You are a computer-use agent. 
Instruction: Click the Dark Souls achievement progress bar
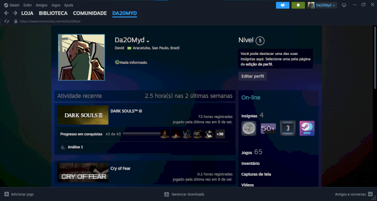(141, 134)
